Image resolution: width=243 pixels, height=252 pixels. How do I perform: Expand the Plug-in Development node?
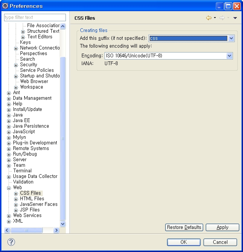point(9,143)
